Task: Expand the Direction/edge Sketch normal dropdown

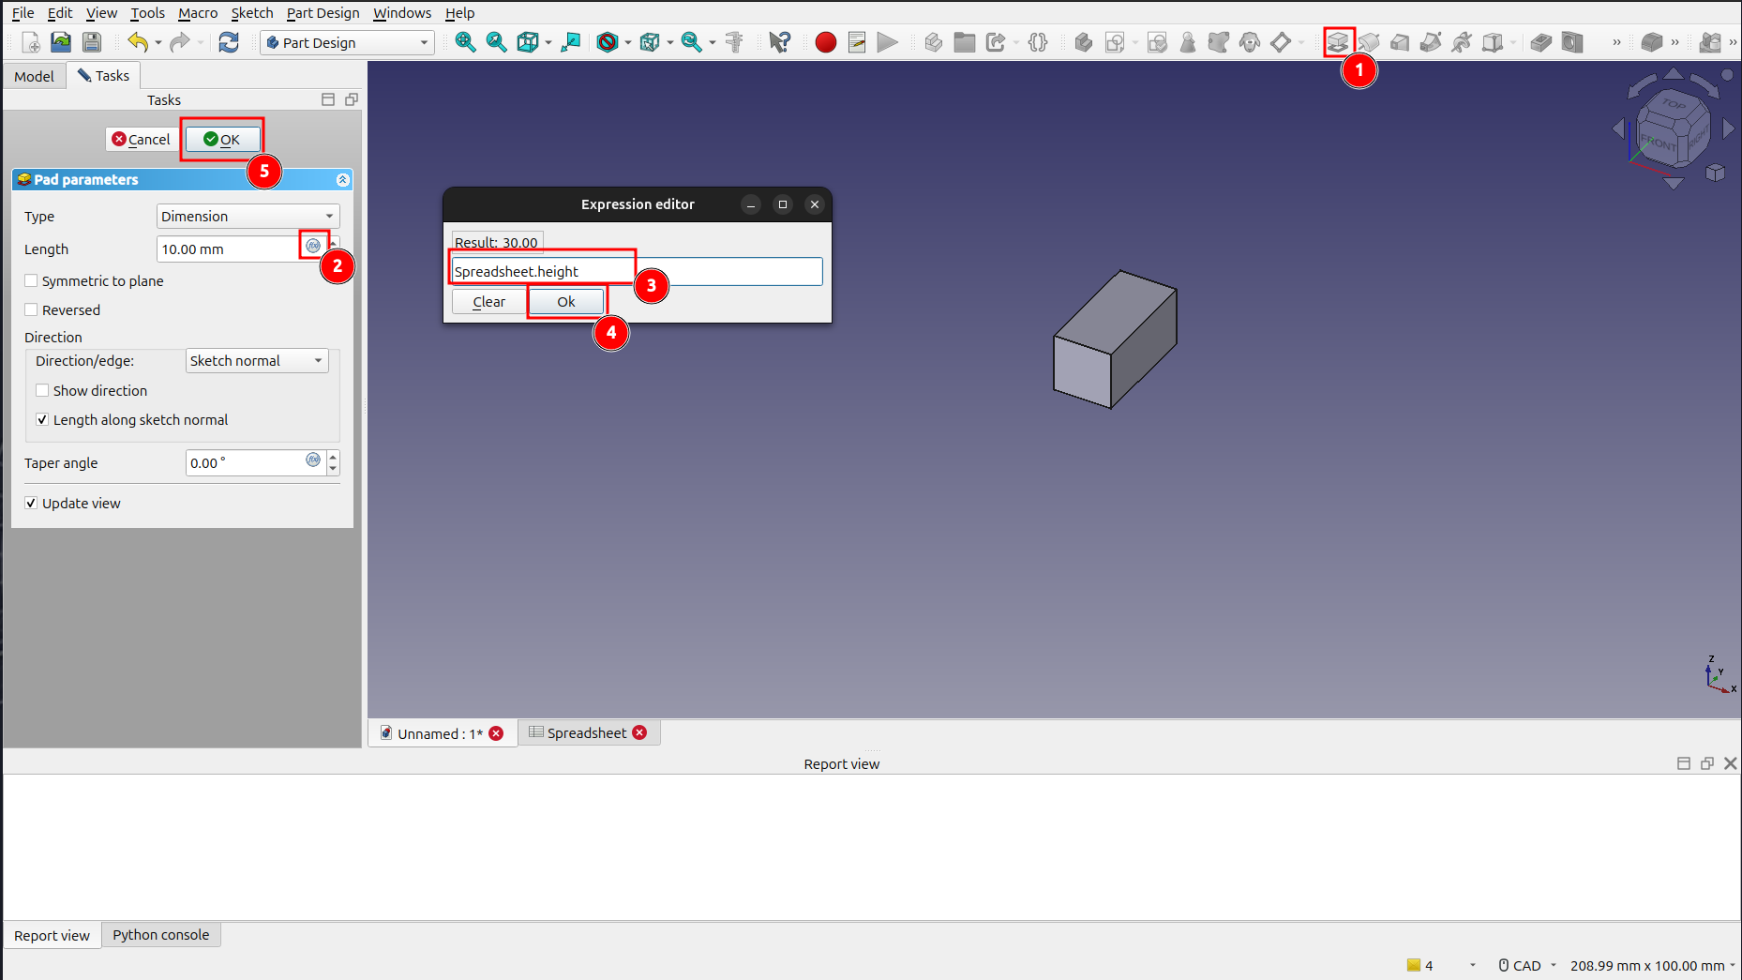Action: (257, 361)
